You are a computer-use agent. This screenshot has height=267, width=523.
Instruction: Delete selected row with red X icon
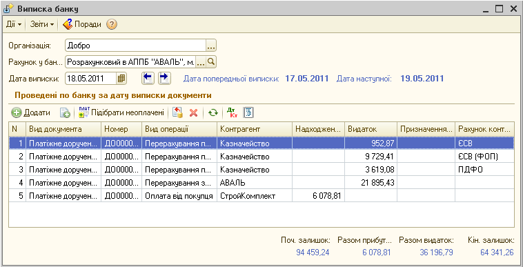coord(193,113)
